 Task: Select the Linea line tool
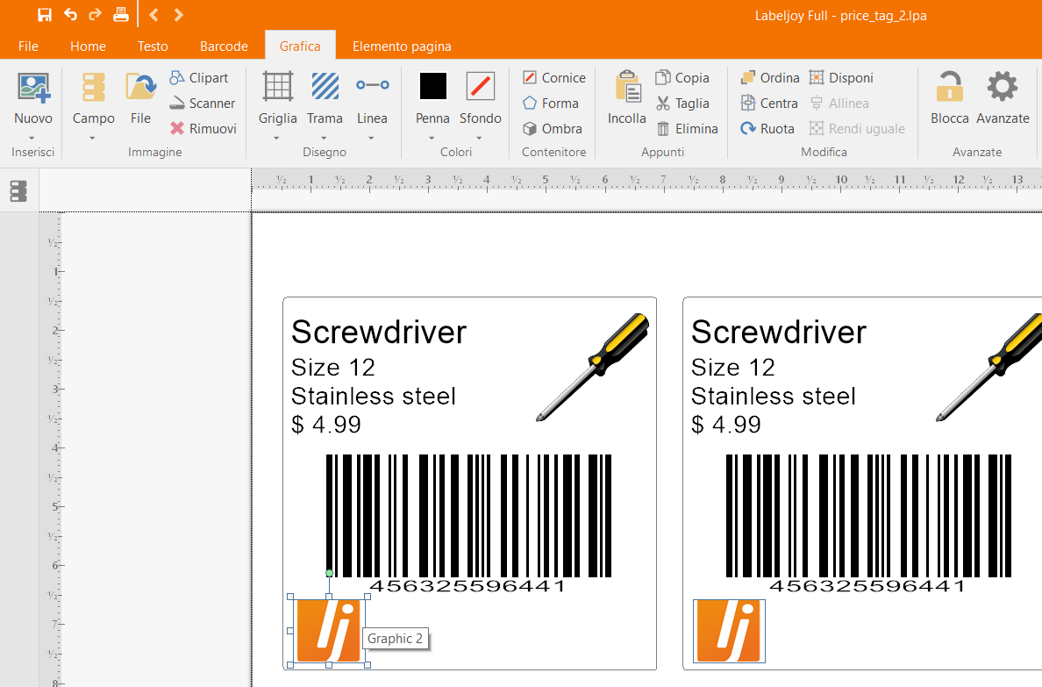pyautogui.click(x=372, y=98)
